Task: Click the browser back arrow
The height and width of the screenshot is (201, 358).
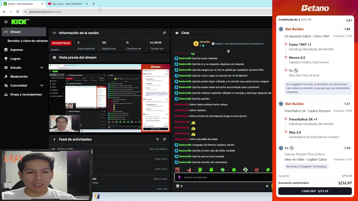Action: point(4,12)
